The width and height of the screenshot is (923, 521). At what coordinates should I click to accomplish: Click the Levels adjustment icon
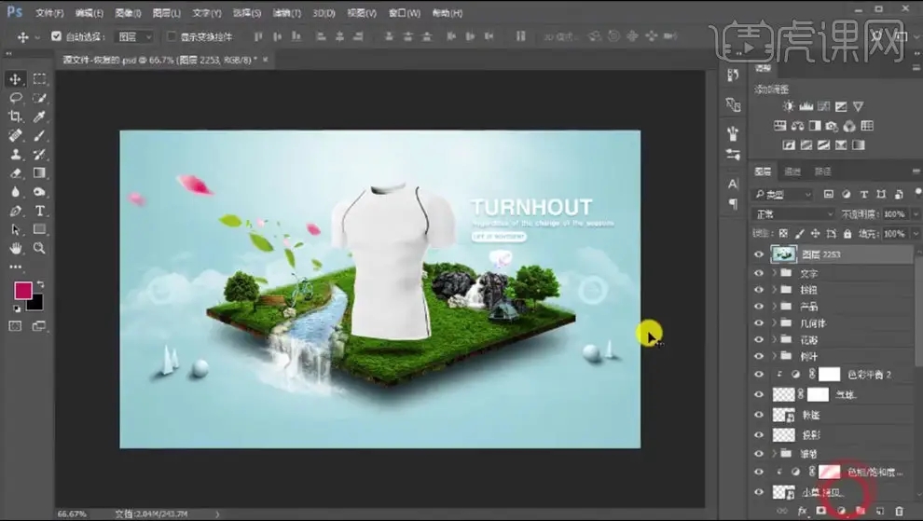(x=806, y=106)
